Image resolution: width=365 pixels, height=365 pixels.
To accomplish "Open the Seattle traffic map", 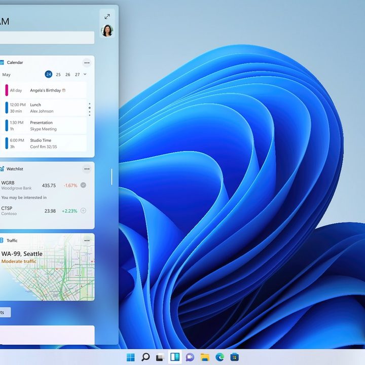I will (47, 267).
